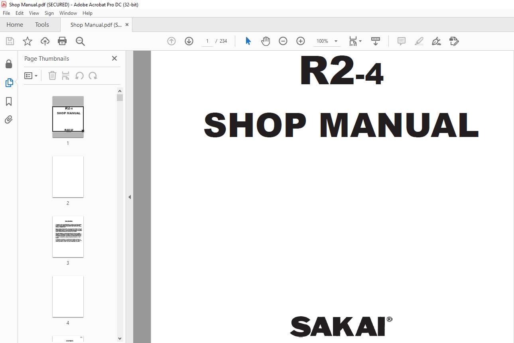
Task: Activate the hand pan tool
Action: click(x=266, y=41)
